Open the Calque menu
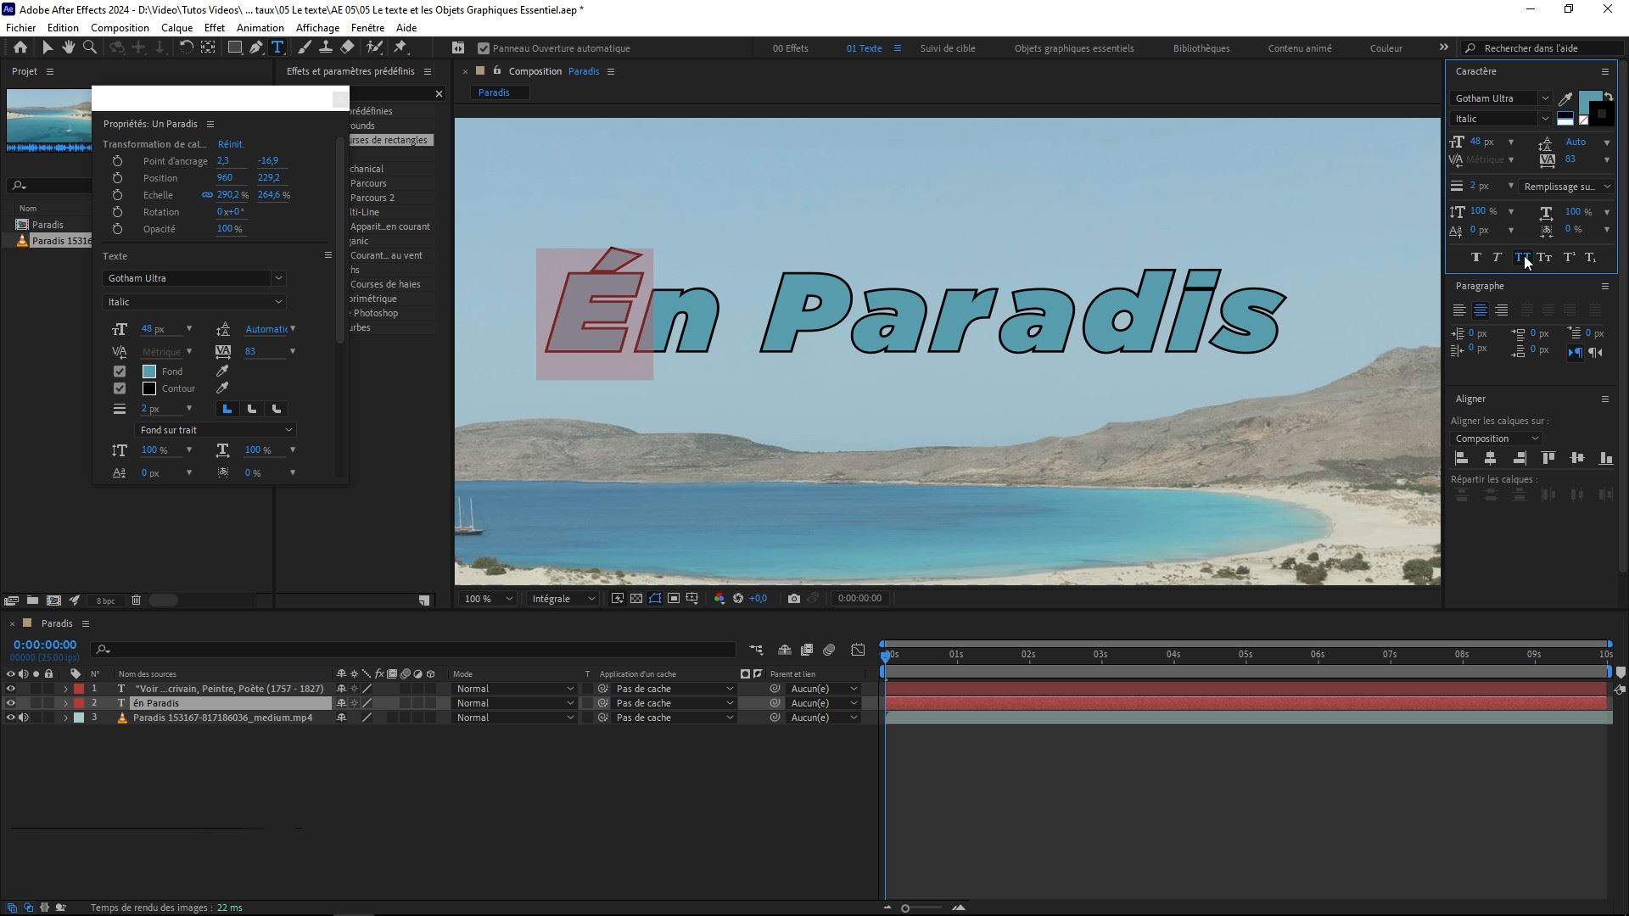Image resolution: width=1629 pixels, height=916 pixels. 176,28
